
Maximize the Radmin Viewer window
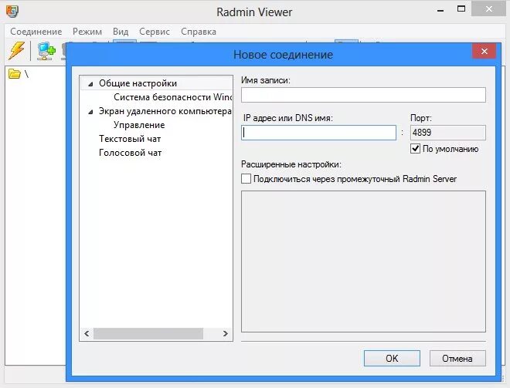(x=461, y=9)
